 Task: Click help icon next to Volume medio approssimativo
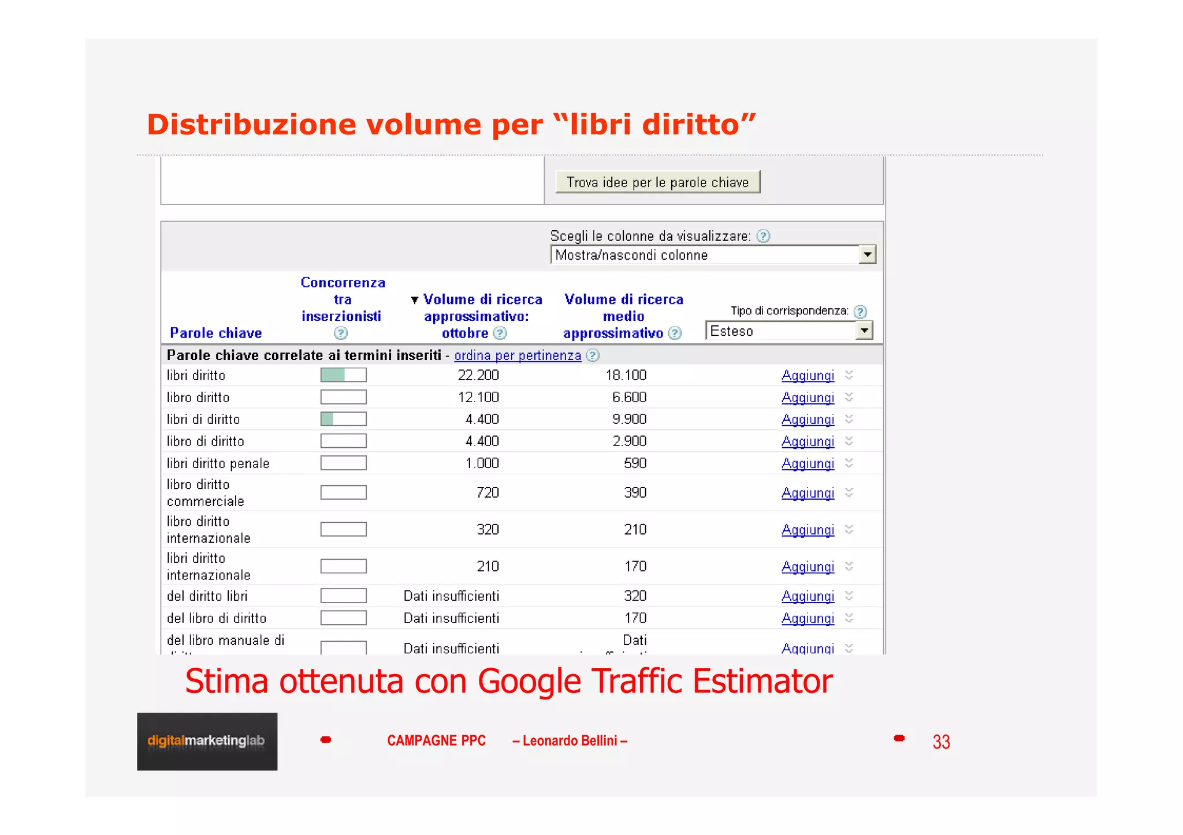click(675, 333)
